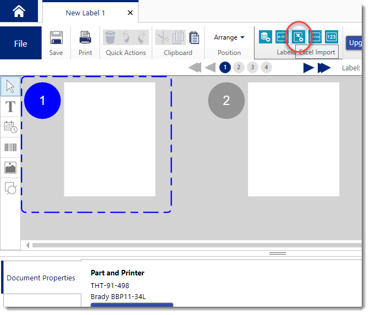Select the Shape tool
The height and width of the screenshot is (315, 370).
pyautogui.click(x=10, y=188)
